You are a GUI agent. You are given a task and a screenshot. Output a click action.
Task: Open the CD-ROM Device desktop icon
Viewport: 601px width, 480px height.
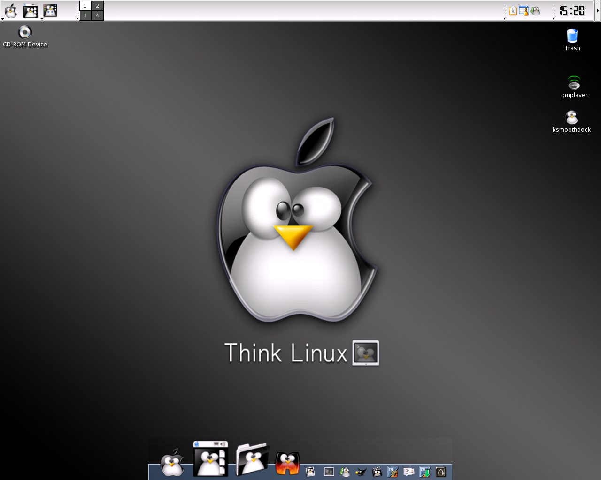coord(25,37)
